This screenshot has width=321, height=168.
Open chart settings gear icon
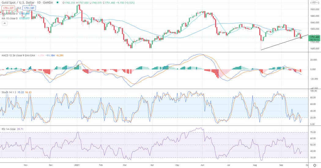pyautogui.click(x=315, y=165)
